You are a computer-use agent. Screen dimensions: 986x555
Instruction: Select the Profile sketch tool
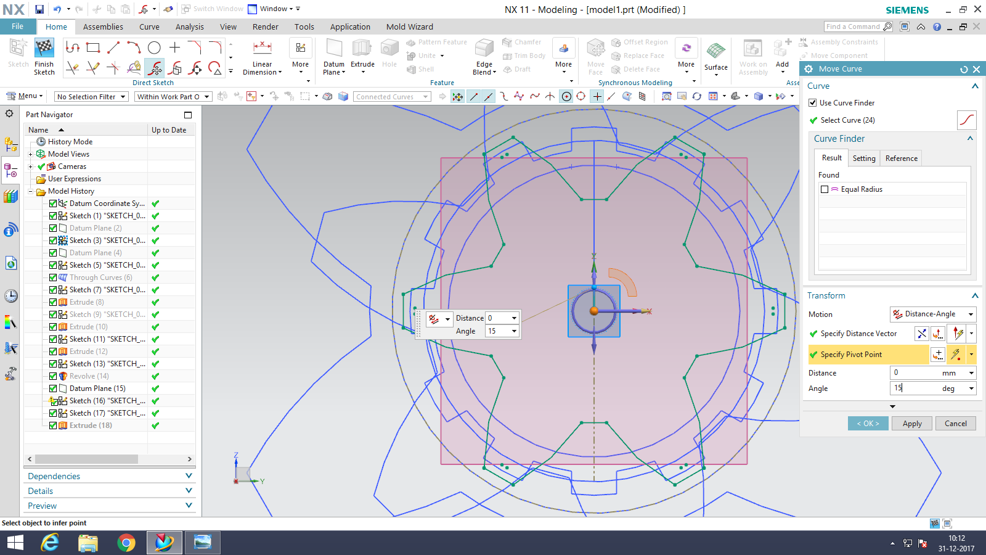[x=73, y=47]
